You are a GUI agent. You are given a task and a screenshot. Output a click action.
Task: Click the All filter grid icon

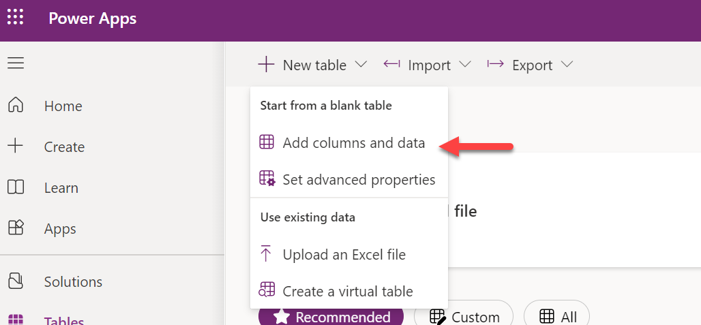(x=547, y=317)
